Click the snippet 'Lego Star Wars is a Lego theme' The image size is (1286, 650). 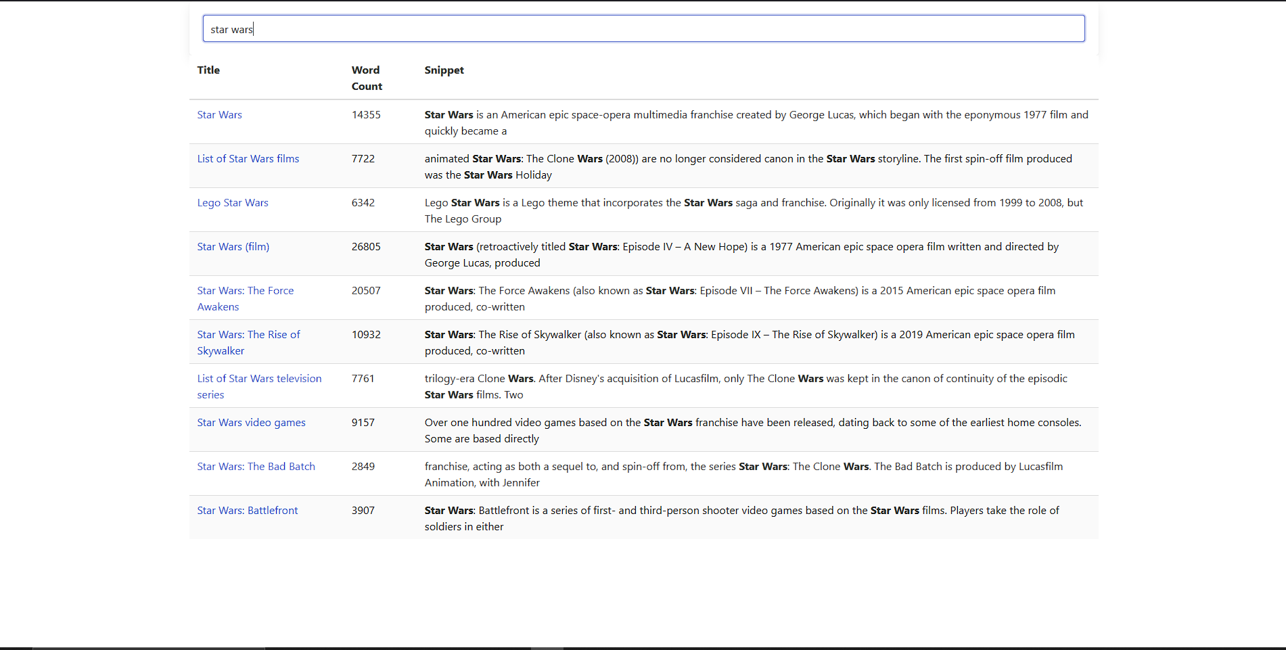coord(754,211)
